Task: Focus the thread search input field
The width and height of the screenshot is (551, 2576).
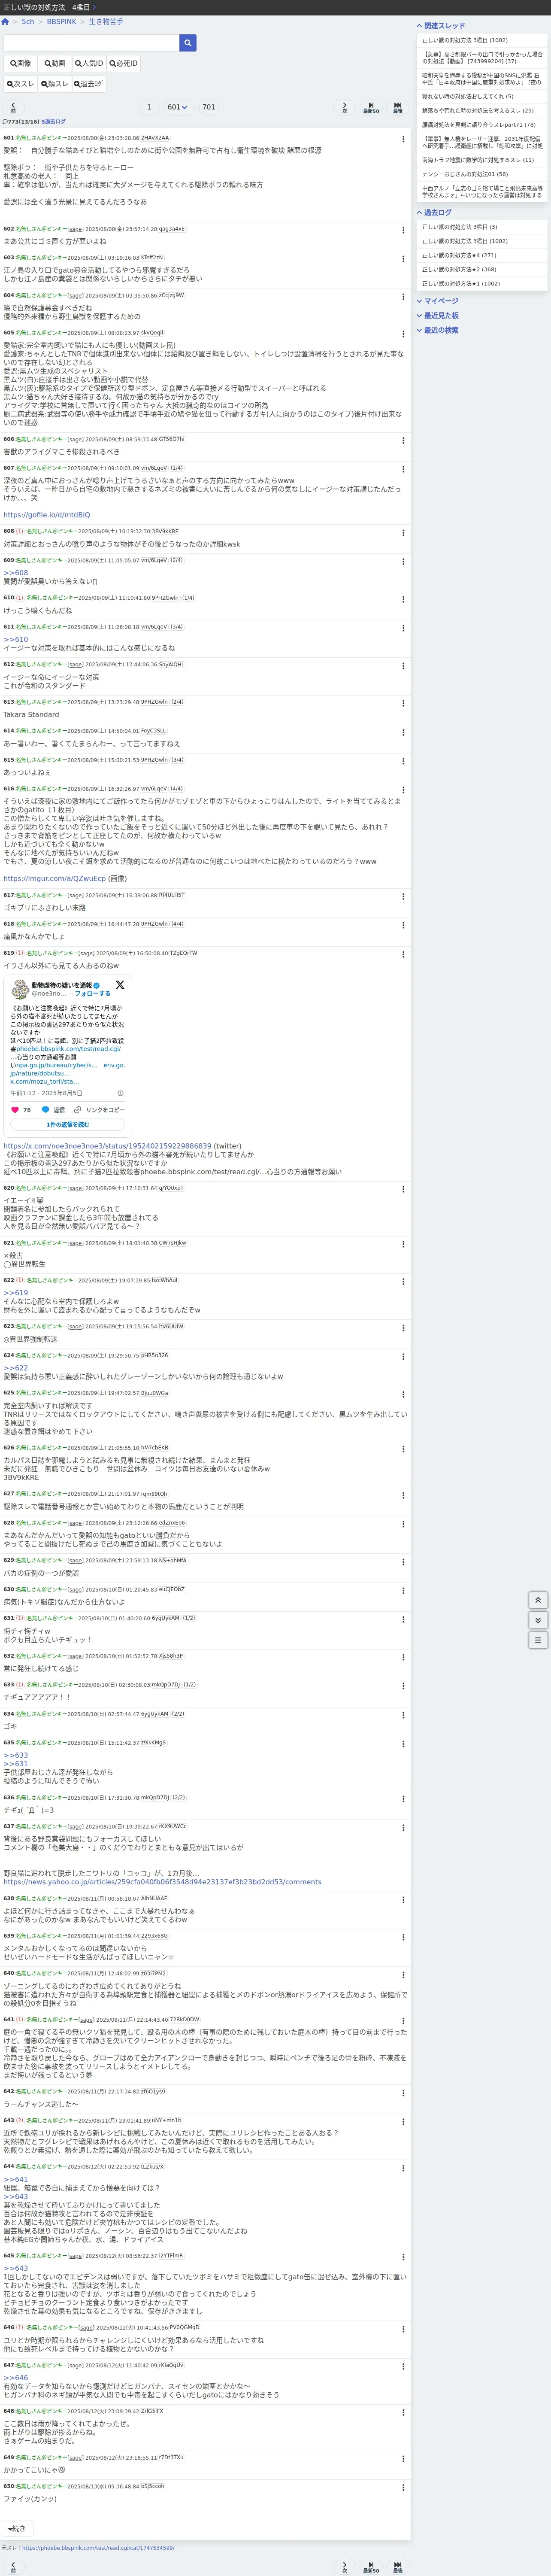Action: point(91,43)
